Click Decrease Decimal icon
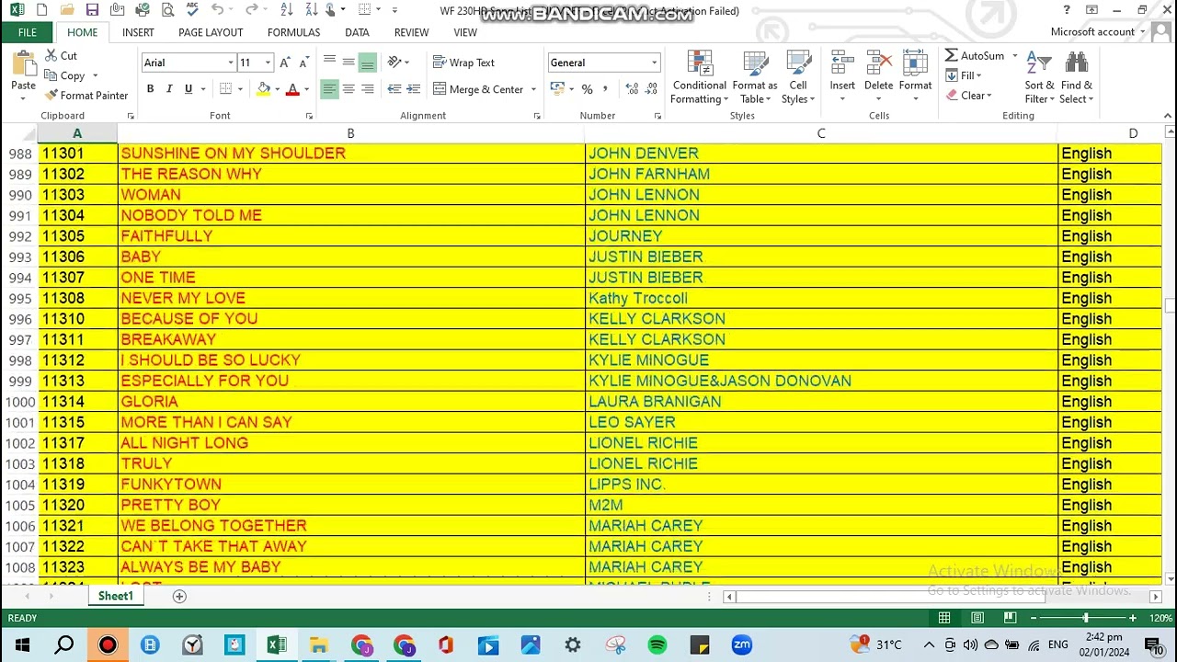Screen dimensions: 1177x662 tap(652, 89)
